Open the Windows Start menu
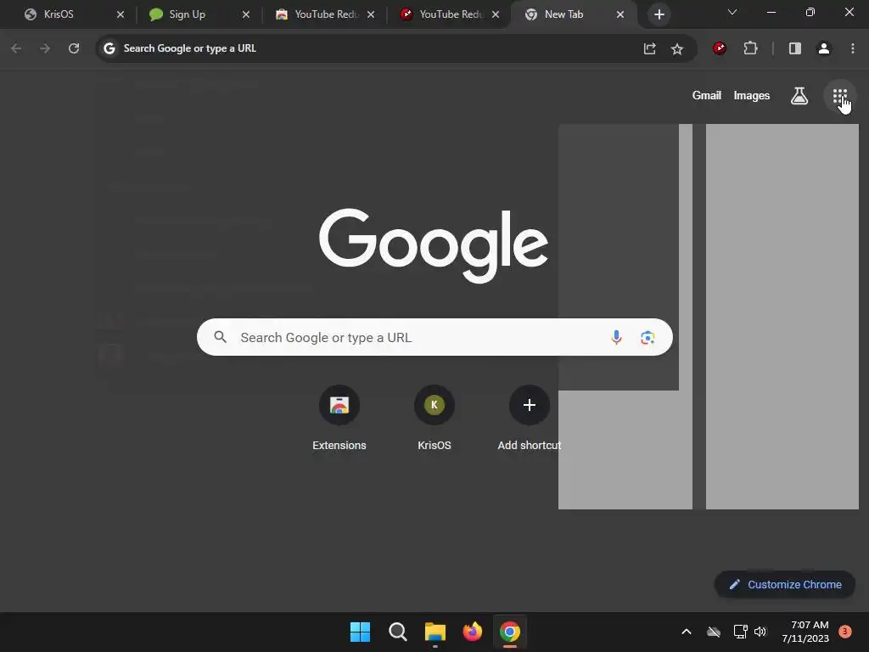Screen dimensions: 869x652 click(x=360, y=632)
